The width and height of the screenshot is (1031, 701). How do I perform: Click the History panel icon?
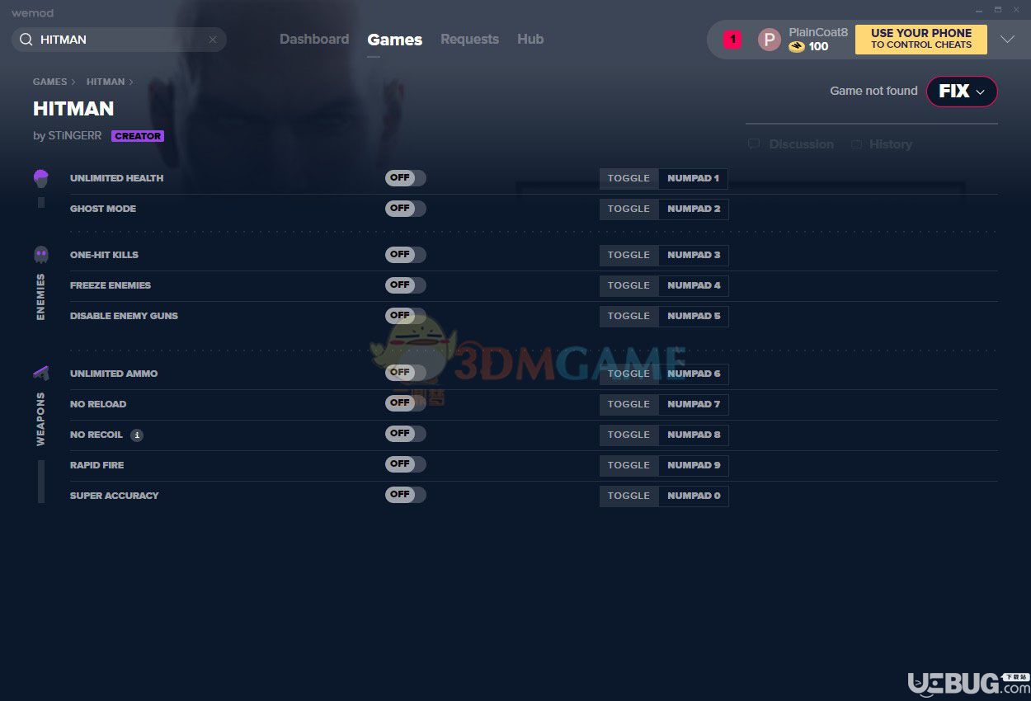tap(856, 144)
